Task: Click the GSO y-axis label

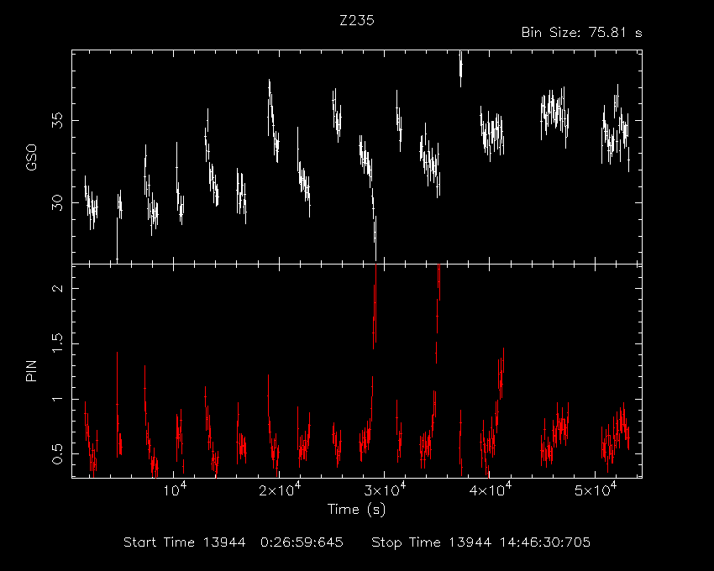Action: pyautogui.click(x=31, y=157)
